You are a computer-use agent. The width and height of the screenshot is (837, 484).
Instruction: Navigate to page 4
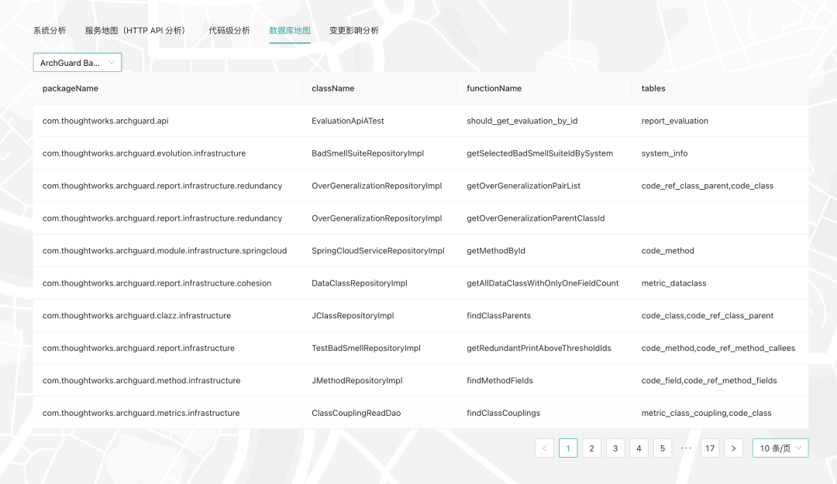[x=639, y=448]
